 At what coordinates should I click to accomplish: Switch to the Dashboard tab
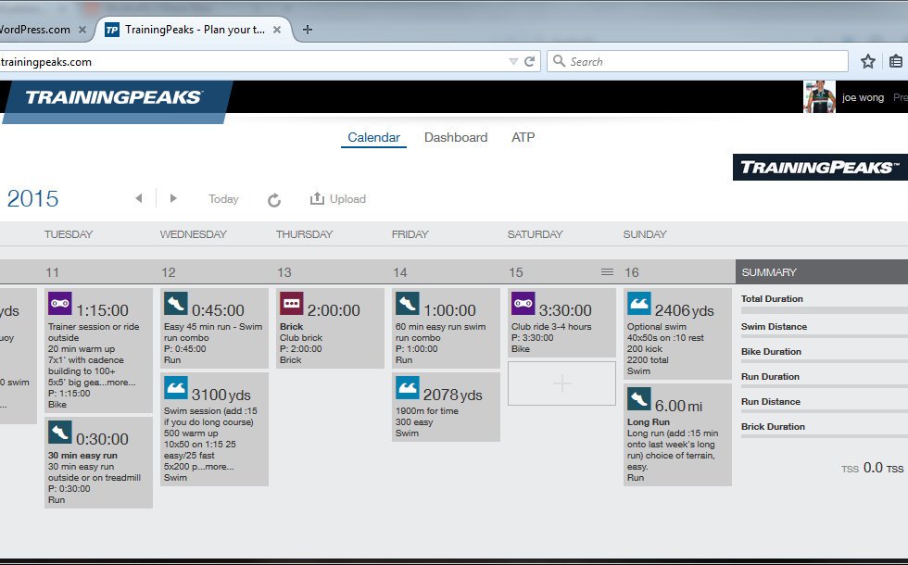pyautogui.click(x=455, y=137)
